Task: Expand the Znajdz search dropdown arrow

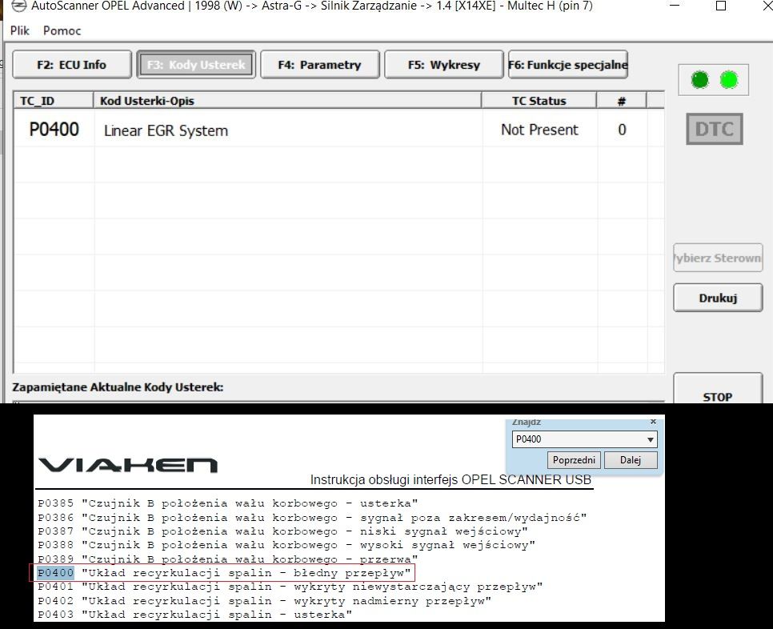Action: coord(651,439)
